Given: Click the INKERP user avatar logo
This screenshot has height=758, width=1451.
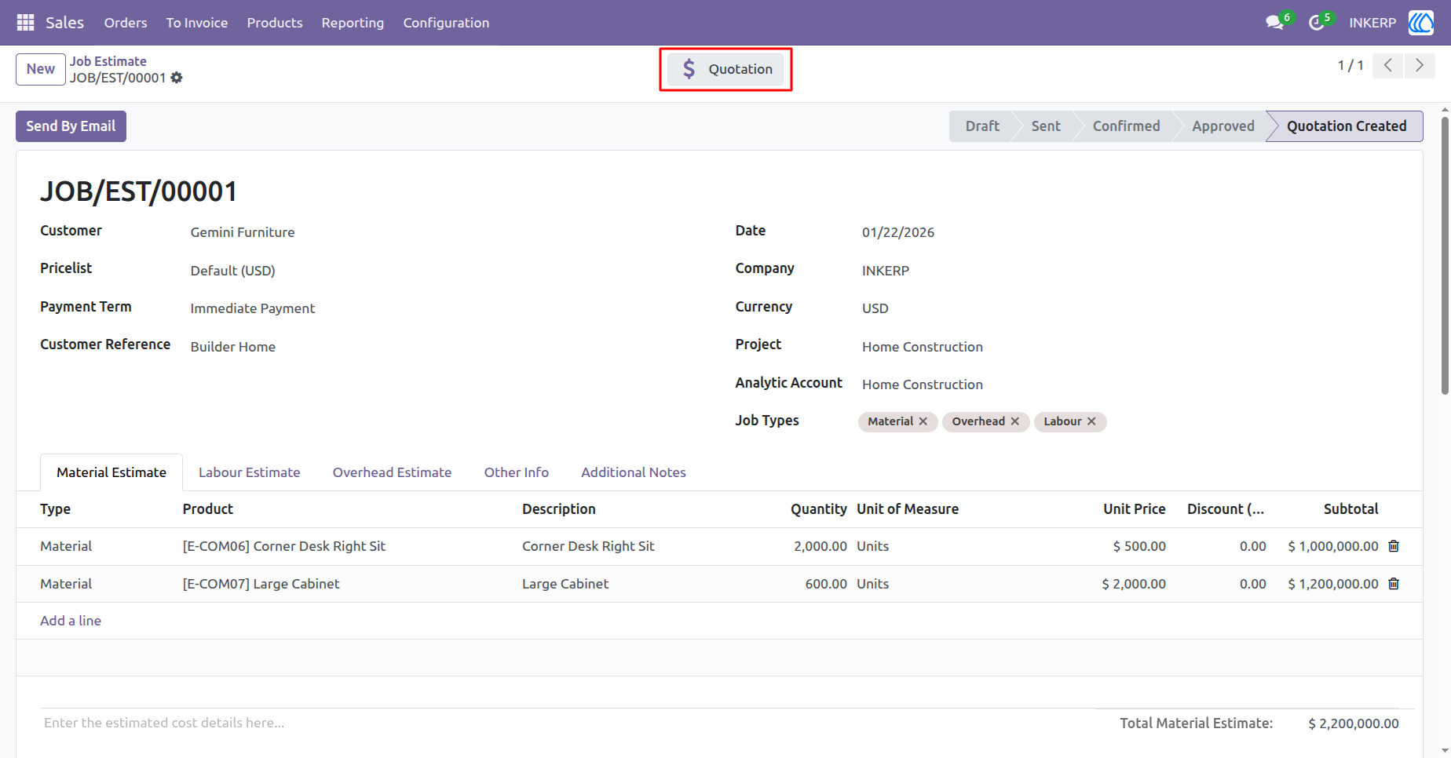Looking at the screenshot, I should (x=1421, y=23).
